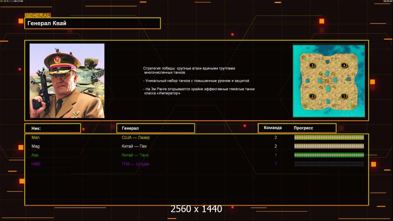Click the "Генерал Квай" title field

click(92, 23)
